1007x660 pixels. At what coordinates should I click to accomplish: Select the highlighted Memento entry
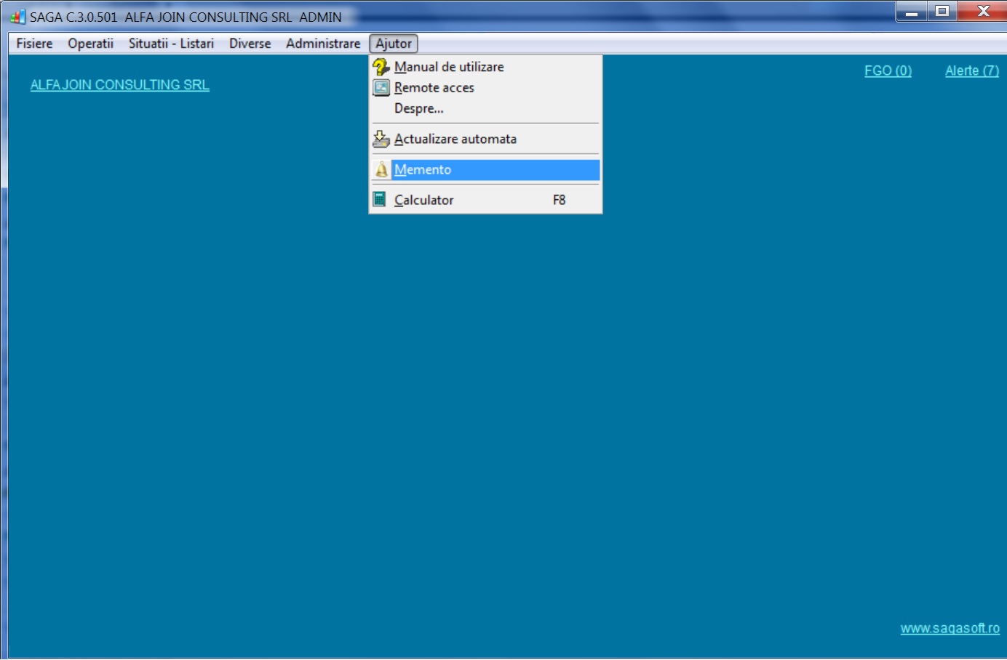[x=485, y=169]
